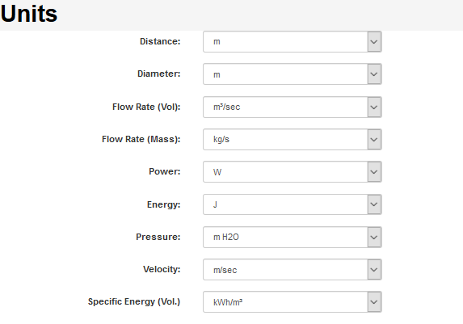Expand the Velocity unit dropdown arrow

point(374,270)
